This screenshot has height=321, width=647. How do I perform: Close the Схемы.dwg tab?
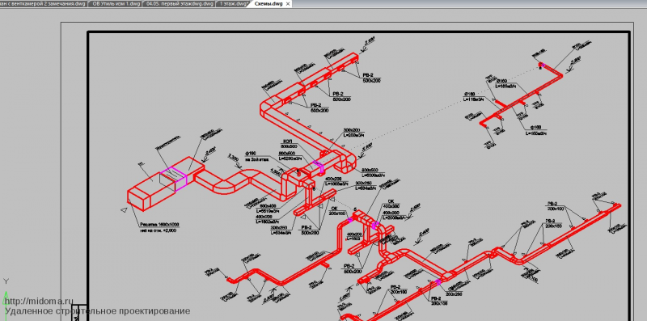coord(288,4)
